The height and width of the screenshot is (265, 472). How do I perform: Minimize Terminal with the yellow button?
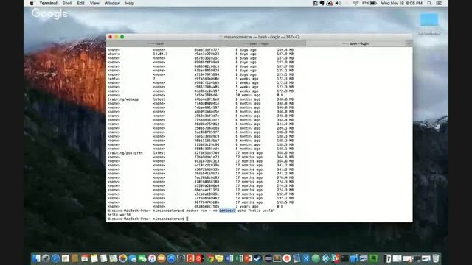click(x=117, y=37)
